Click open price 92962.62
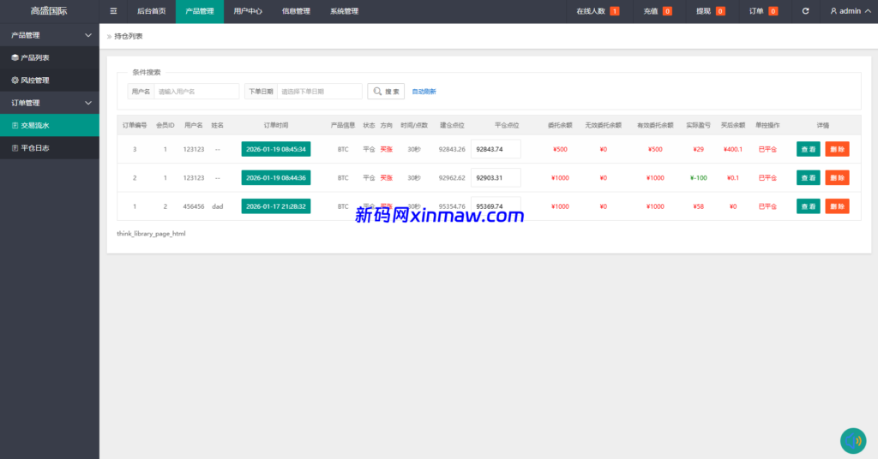878x459 pixels. (x=452, y=178)
